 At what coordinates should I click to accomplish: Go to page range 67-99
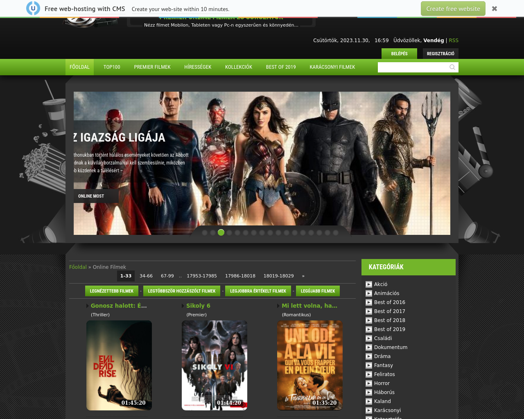(167, 276)
